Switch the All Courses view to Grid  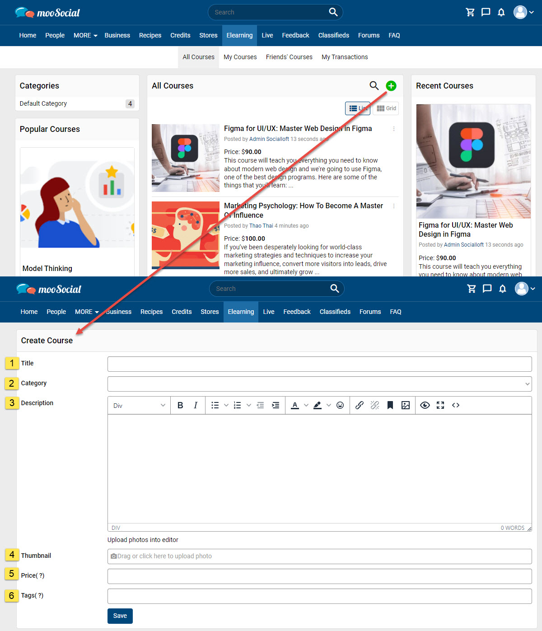point(386,108)
